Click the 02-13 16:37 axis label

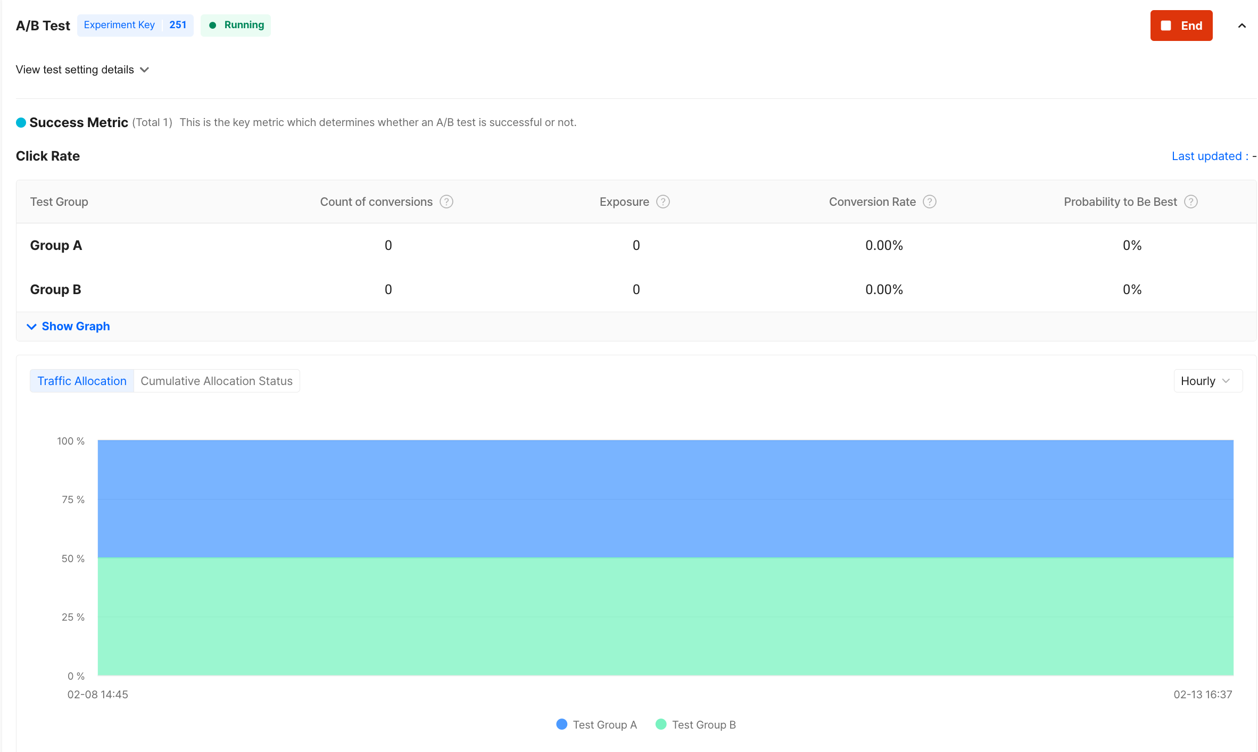[x=1203, y=694]
